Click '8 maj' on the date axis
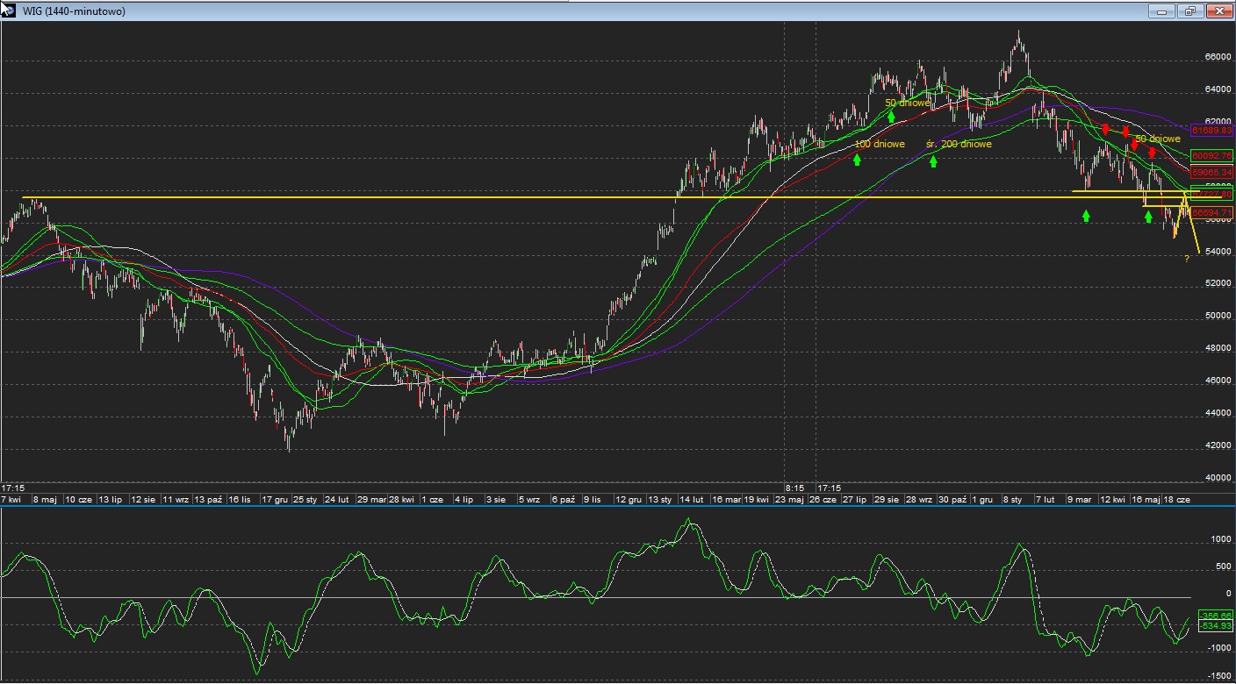 pos(45,499)
